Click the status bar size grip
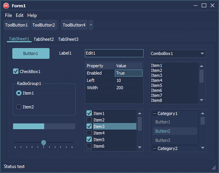Image resolution: width=219 pixels, height=173 pixels. pos(214,167)
